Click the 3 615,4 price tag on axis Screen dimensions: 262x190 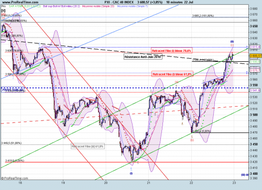click(x=255, y=47)
